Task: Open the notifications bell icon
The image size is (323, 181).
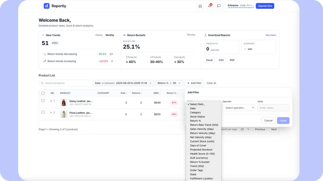Action: point(210,6)
